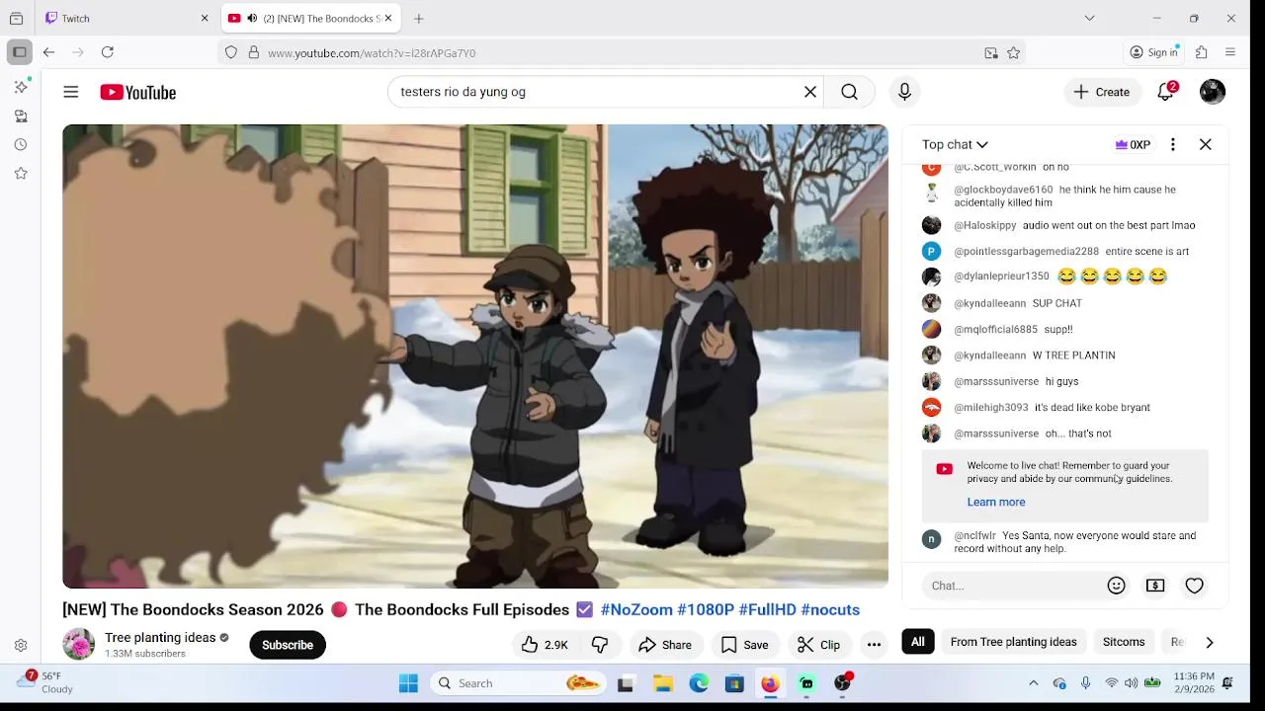Open sidebar settings gear
This screenshot has width=1265, height=711.
pos(21,645)
